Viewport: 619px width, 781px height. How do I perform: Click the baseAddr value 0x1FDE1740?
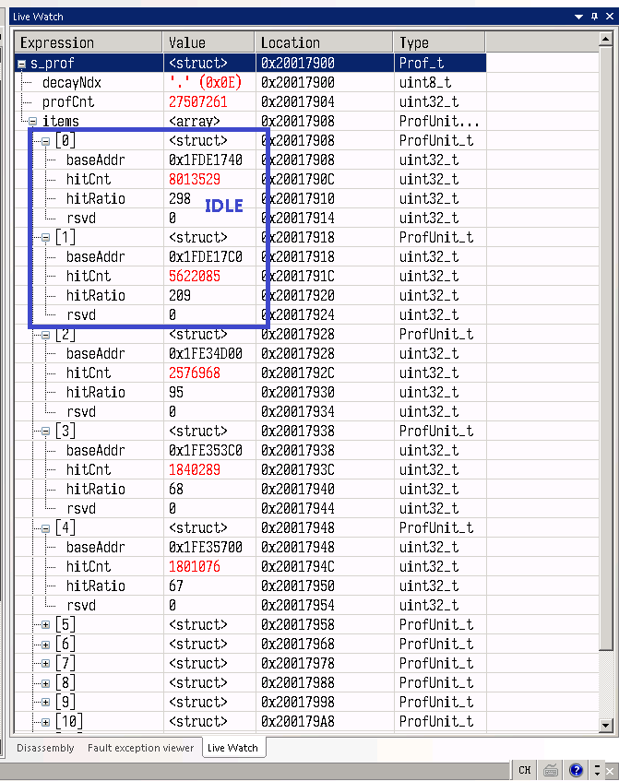[x=206, y=160]
